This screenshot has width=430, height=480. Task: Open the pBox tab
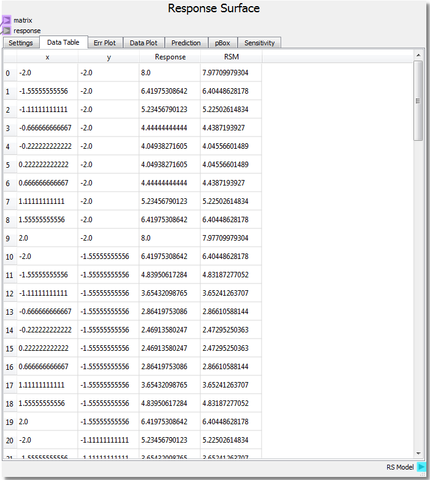coord(222,43)
